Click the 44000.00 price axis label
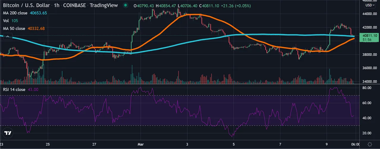 coord(369,14)
